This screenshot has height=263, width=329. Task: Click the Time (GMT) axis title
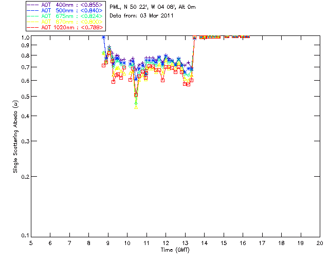175,250
